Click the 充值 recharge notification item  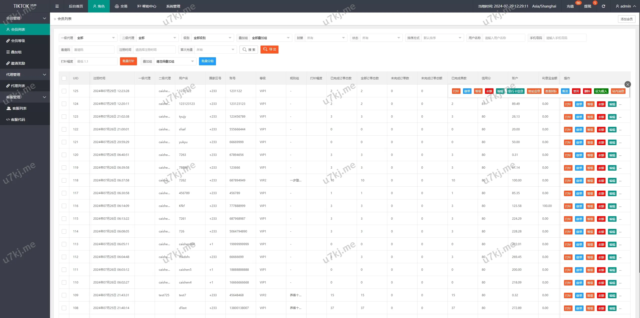(x=570, y=6)
